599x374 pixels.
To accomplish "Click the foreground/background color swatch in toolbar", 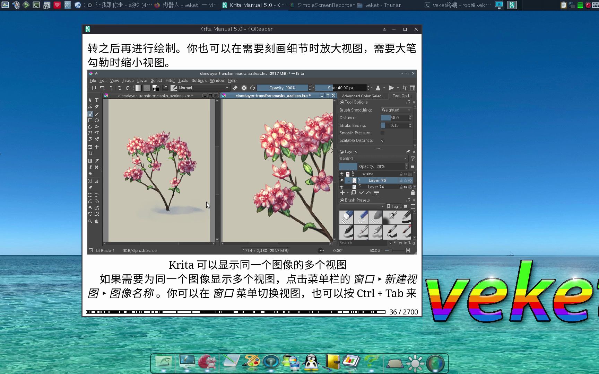I will tap(156, 88).
